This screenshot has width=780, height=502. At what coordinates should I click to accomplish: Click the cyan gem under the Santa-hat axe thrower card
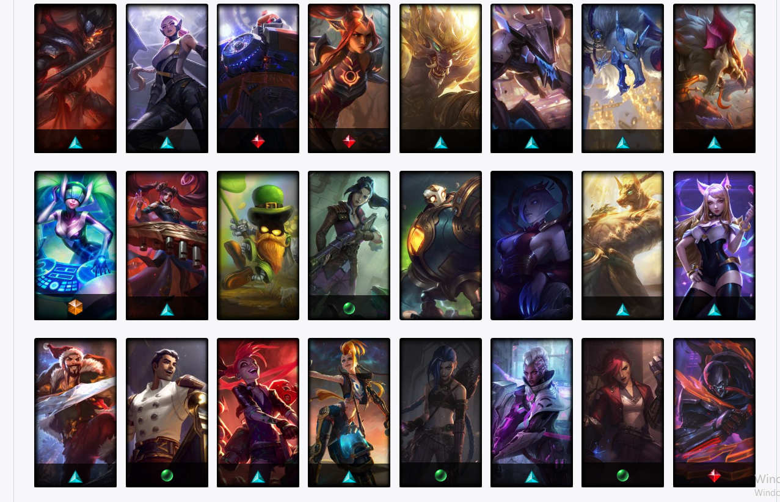(x=75, y=476)
